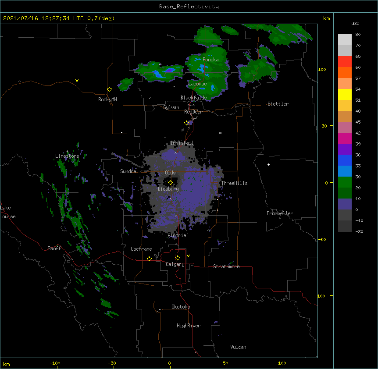Click the yellow diamond marker below Cochrane
378x369 pixels.
(x=149, y=259)
